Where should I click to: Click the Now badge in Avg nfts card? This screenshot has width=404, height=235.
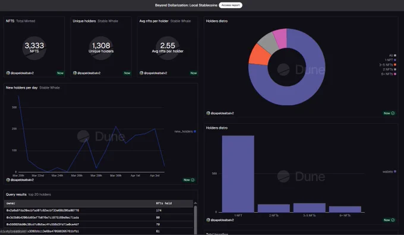tap(194, 73)
